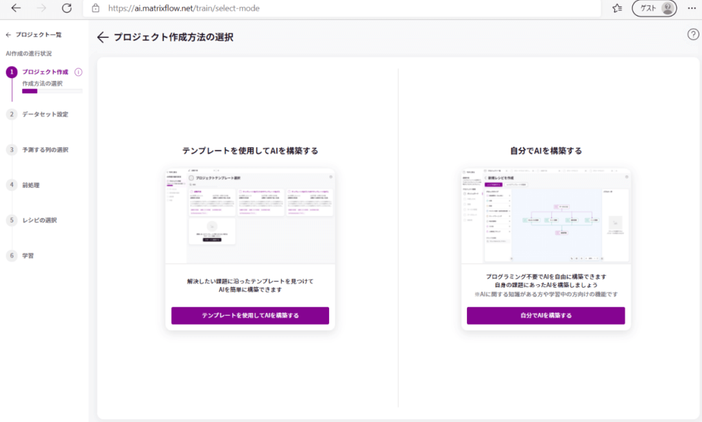Open the browser favorites star icon
Image resolution: width=702 pixels, height=422 pixels.
(617, 8)
